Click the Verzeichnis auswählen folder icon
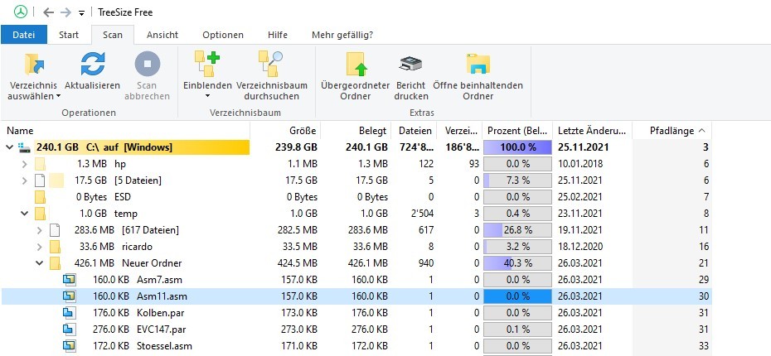771x356 pixels. click(34, 65)
